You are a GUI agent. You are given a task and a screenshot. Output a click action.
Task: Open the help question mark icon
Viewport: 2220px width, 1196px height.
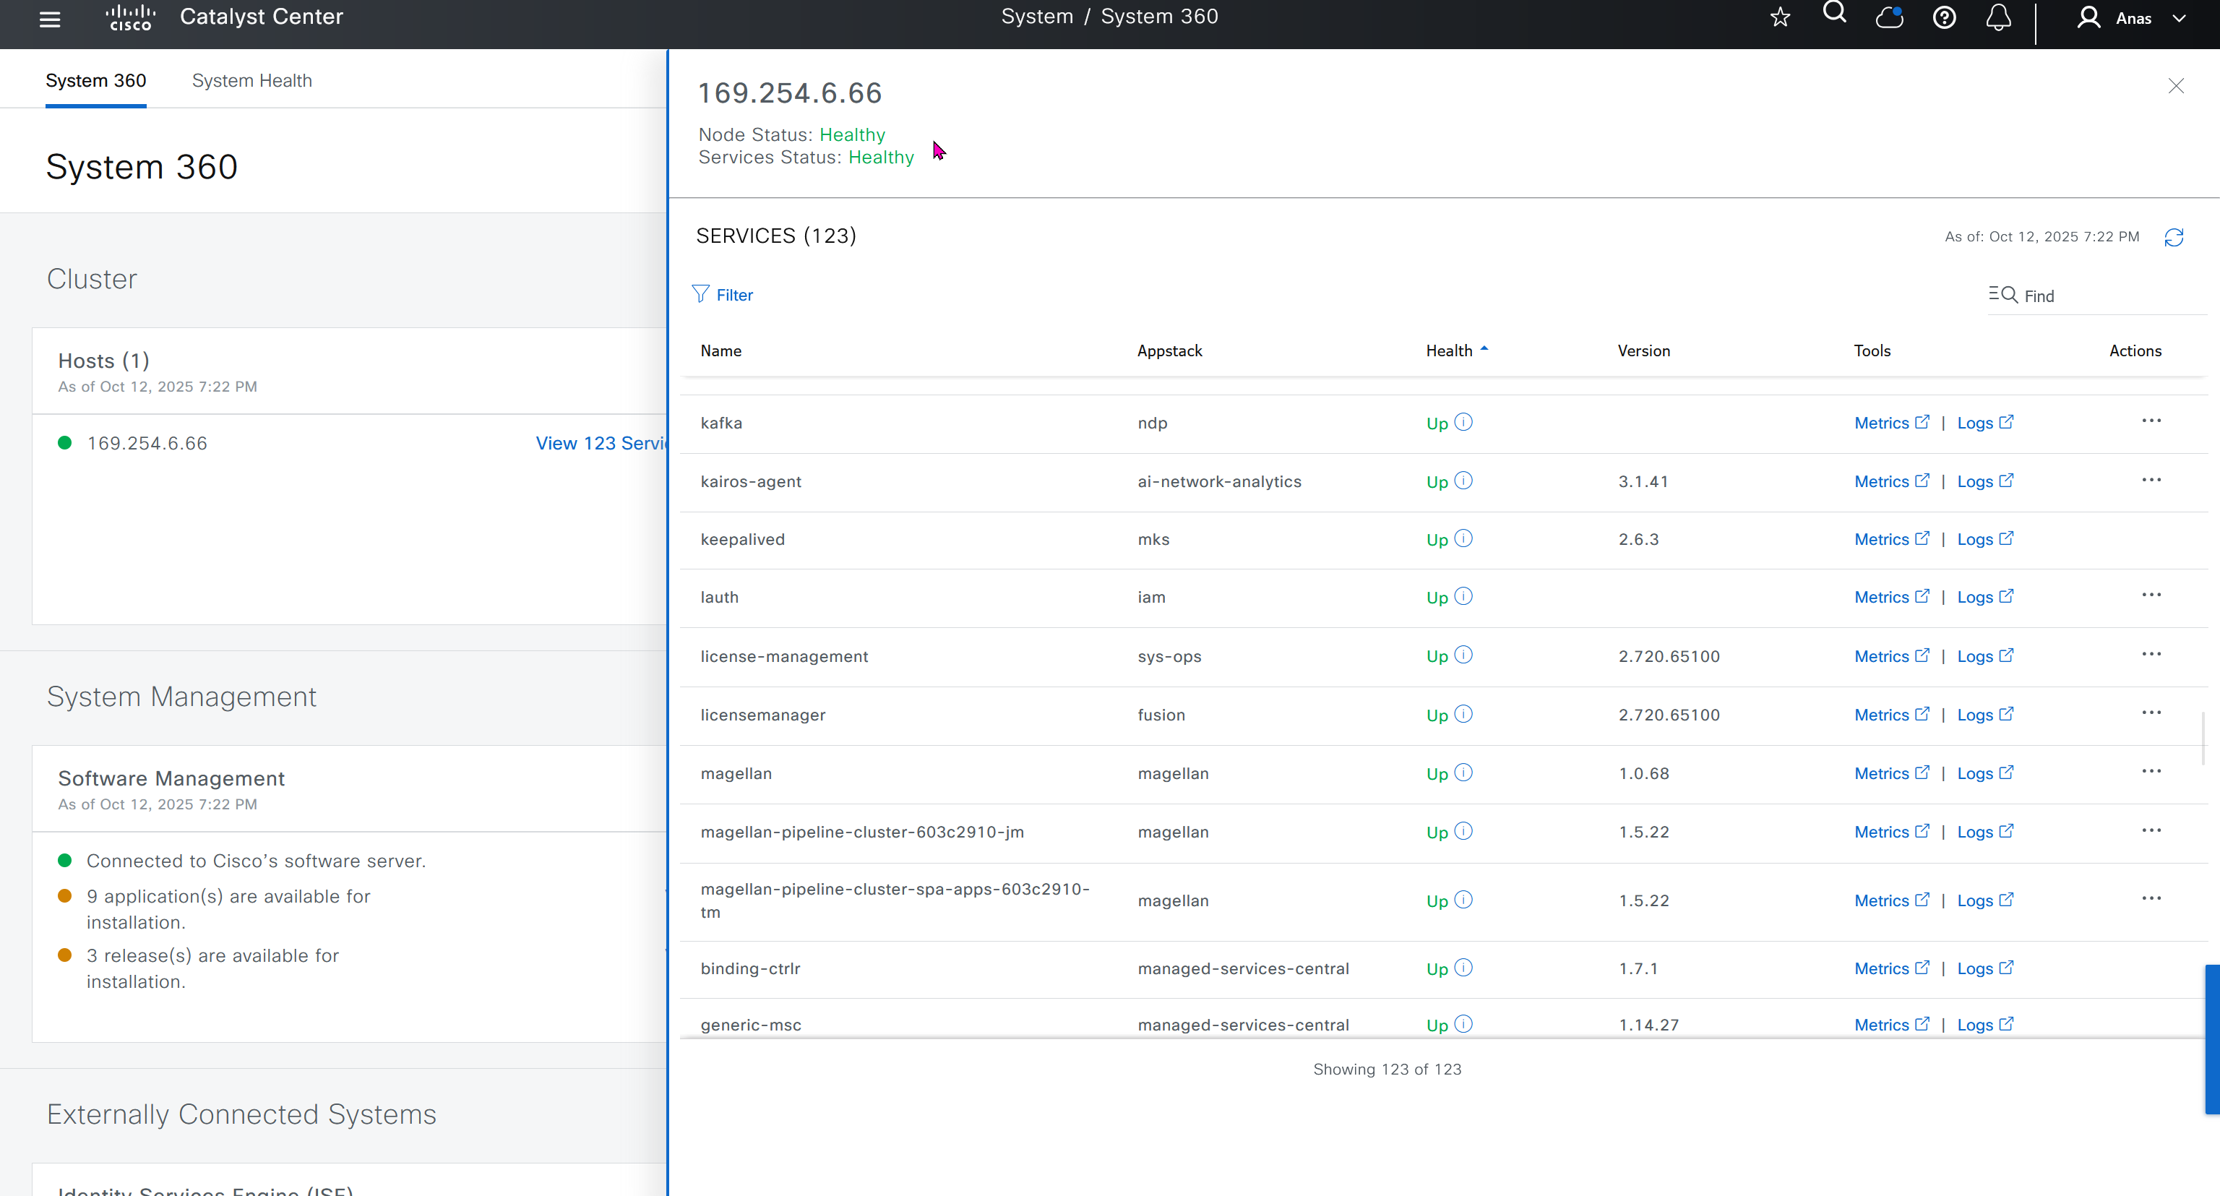tap(1944, 17)
